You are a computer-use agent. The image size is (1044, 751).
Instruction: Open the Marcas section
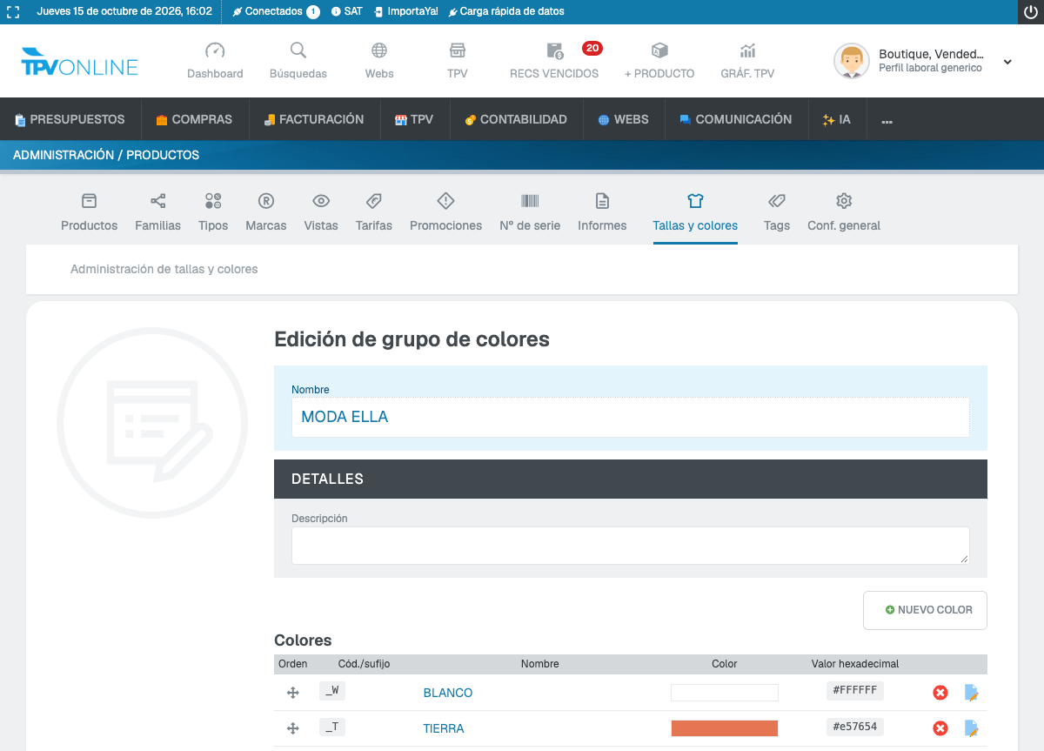click(x=266, y=213)
